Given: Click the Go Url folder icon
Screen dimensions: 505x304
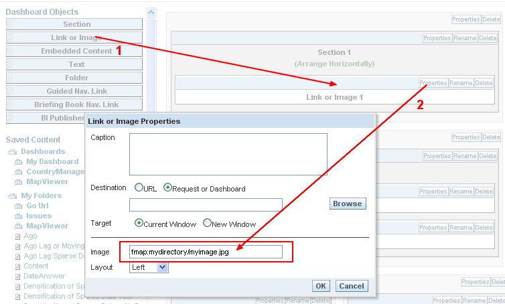Looking at the screenshot, I should pos(19,206).
